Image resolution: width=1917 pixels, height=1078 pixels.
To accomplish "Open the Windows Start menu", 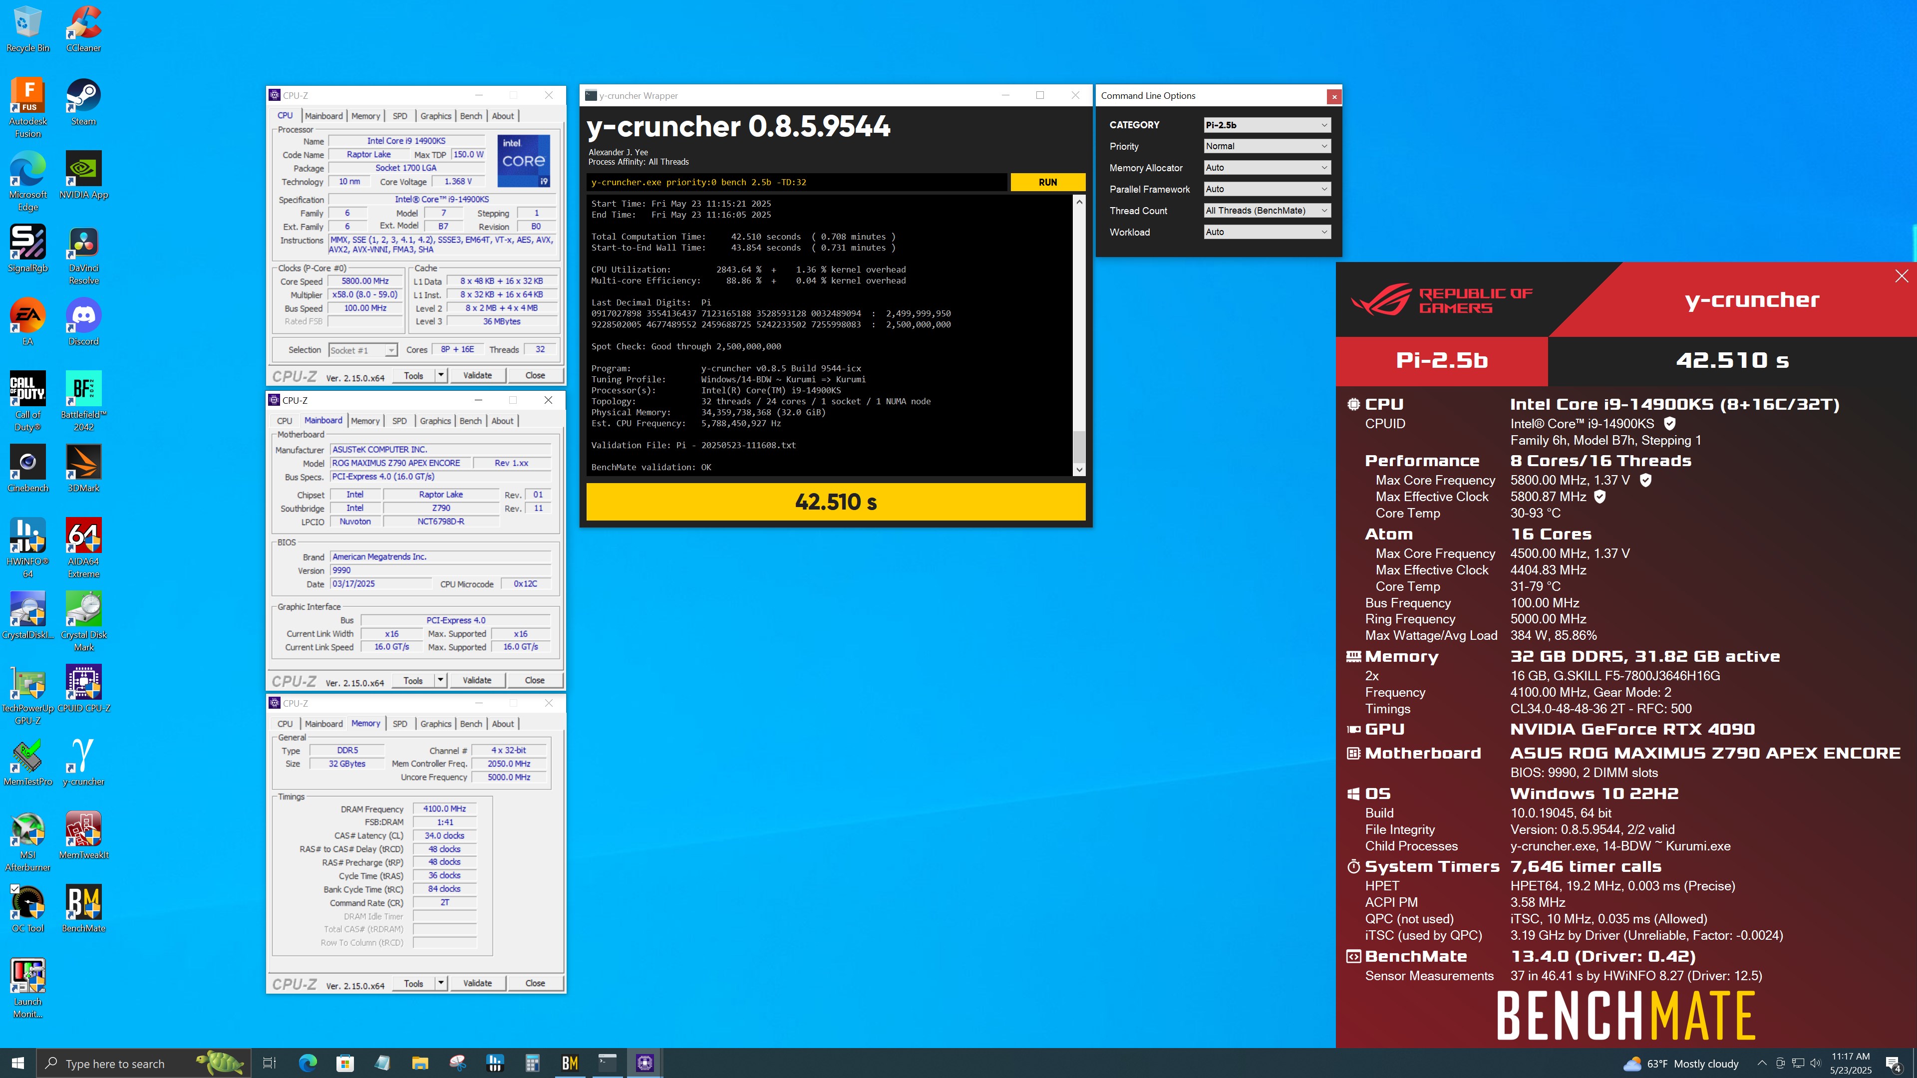I will point(18,1063).
